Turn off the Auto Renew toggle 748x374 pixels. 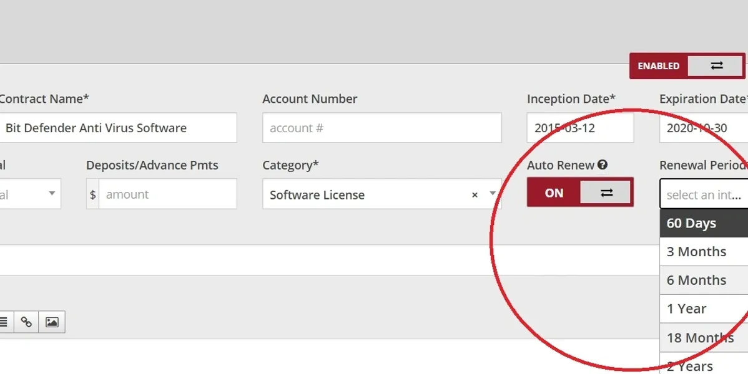point(553,193)
